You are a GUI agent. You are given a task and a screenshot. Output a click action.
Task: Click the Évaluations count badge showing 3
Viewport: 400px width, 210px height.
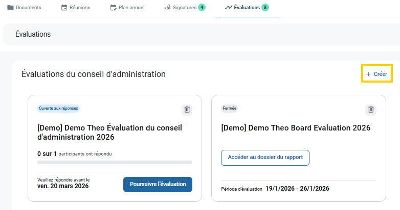pos(265,8)
